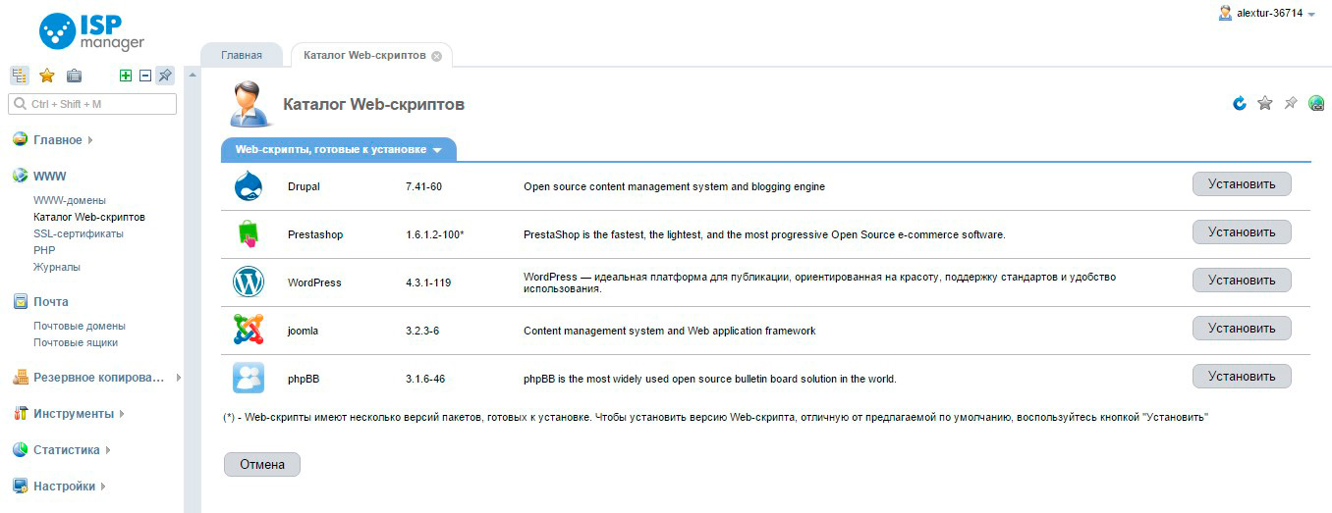This screenshot has height=513, width=1332.
Task: Click the WWW globe icon
Action: (20, 177)
